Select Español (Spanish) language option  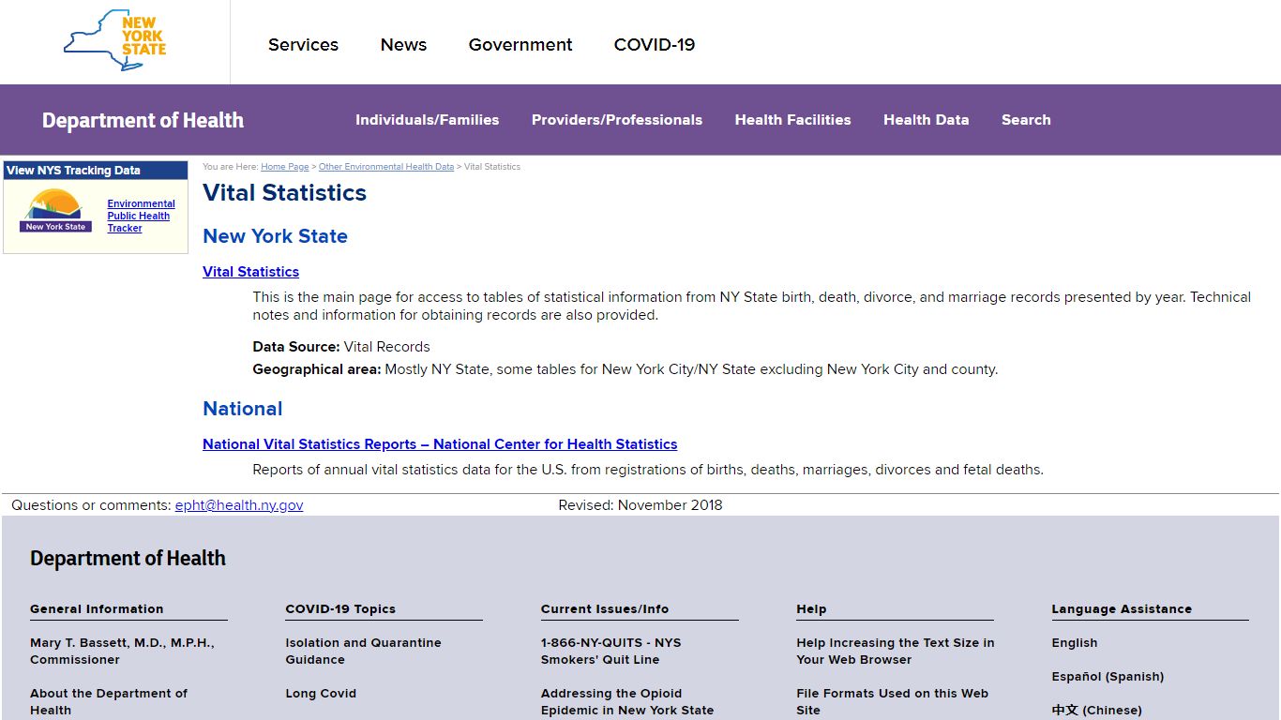tap(1108, 677)
